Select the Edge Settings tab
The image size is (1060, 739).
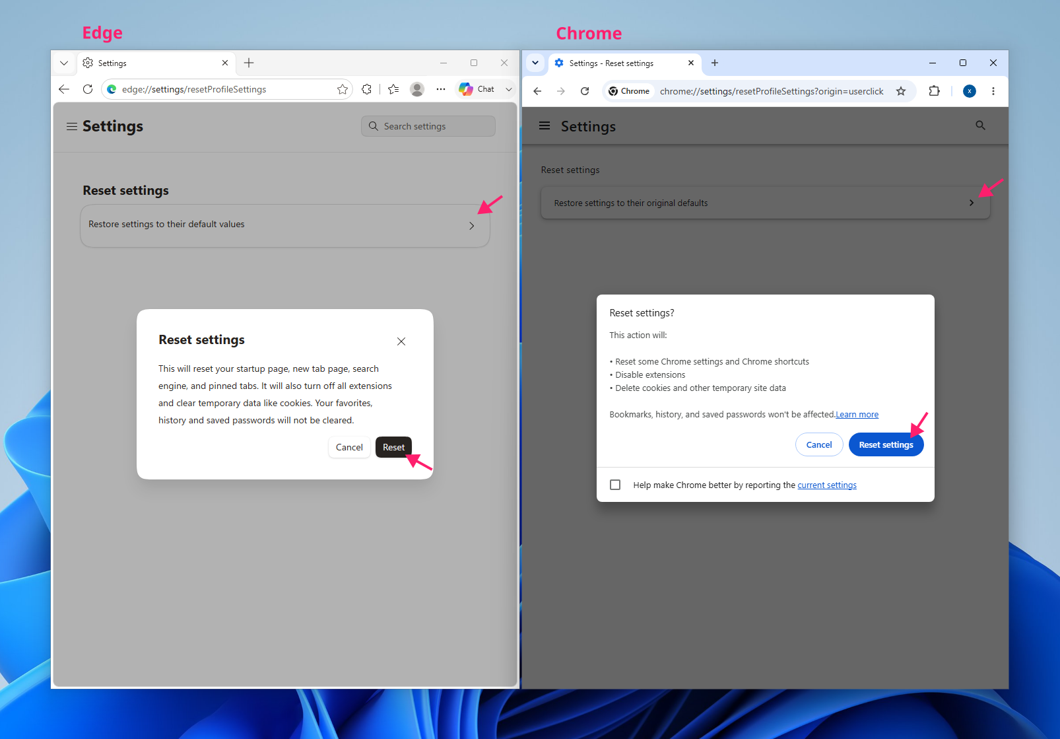[x=156, y=63]
